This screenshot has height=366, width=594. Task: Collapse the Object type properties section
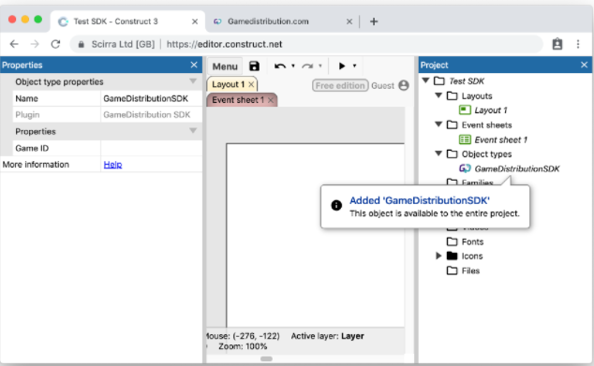coord(193,81)
